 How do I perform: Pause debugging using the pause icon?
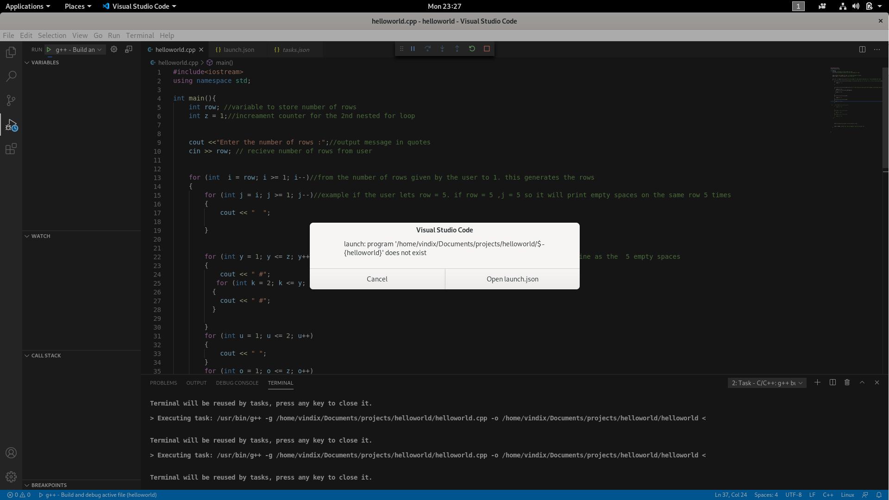coord(412,49)
